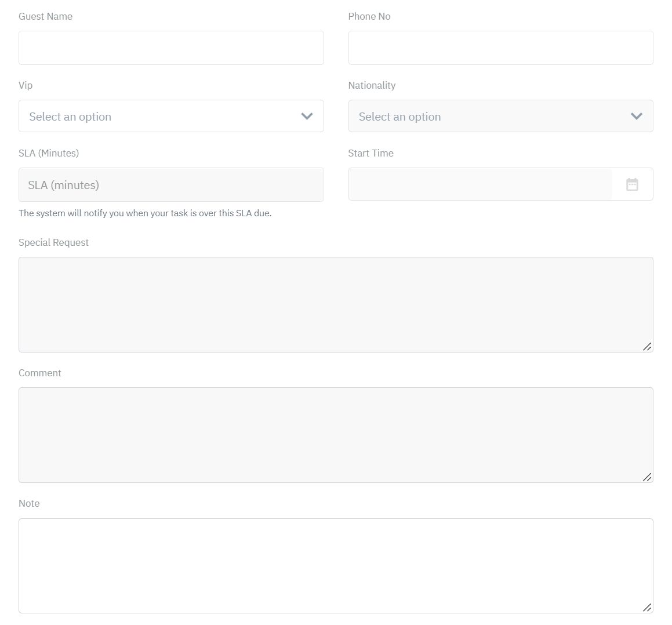Image resolution: width=672 pixels, height=625 pixels.
Task: Click the Nationality label
Action: [372, 85]
